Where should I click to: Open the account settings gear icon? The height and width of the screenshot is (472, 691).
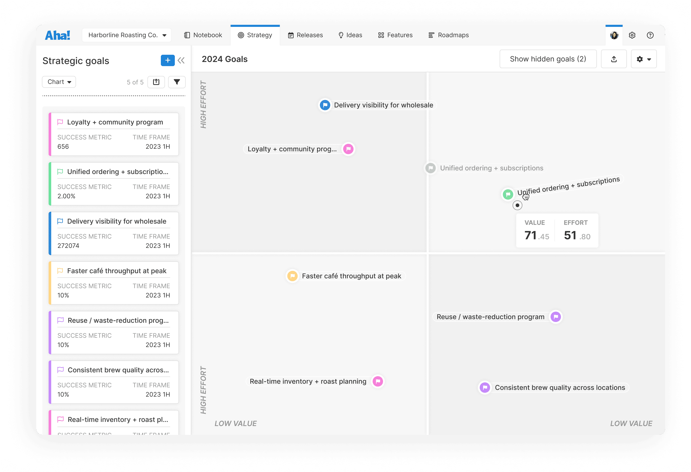click(632, 35)
